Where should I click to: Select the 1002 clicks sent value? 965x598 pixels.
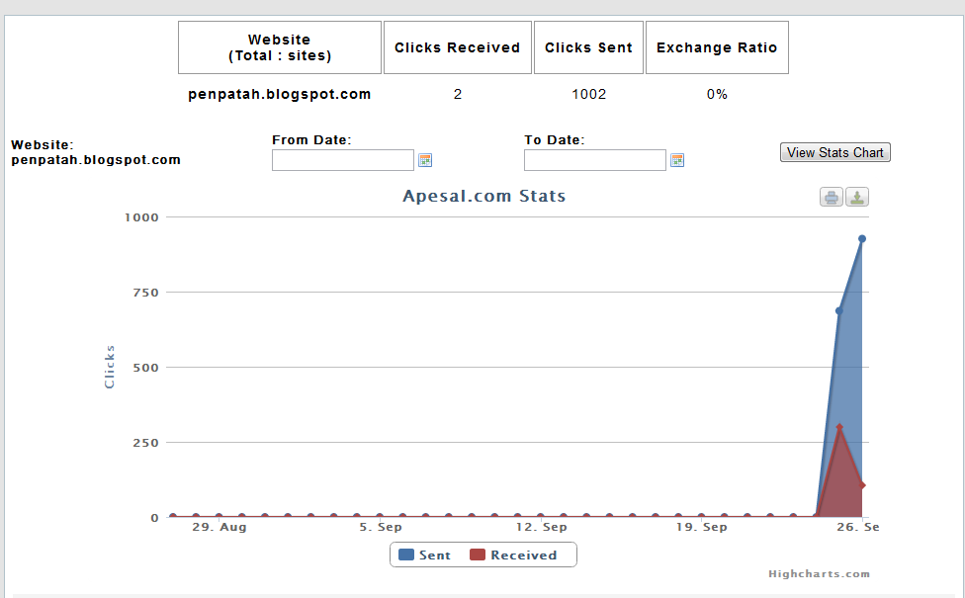(x=589, y=94)
